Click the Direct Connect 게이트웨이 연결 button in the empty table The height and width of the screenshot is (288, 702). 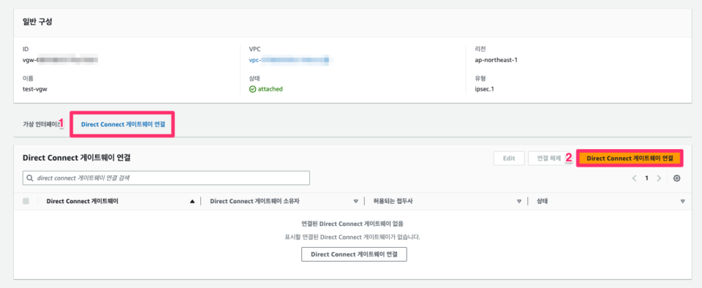pyautogui.click(x=354, y=254)
